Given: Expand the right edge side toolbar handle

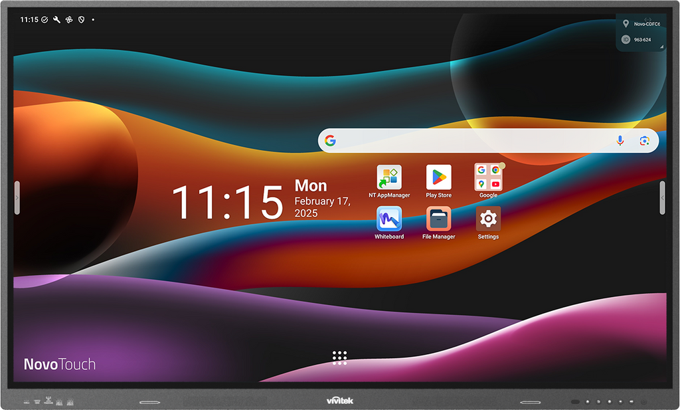Looking at the screenshot, I should point(662,198).
